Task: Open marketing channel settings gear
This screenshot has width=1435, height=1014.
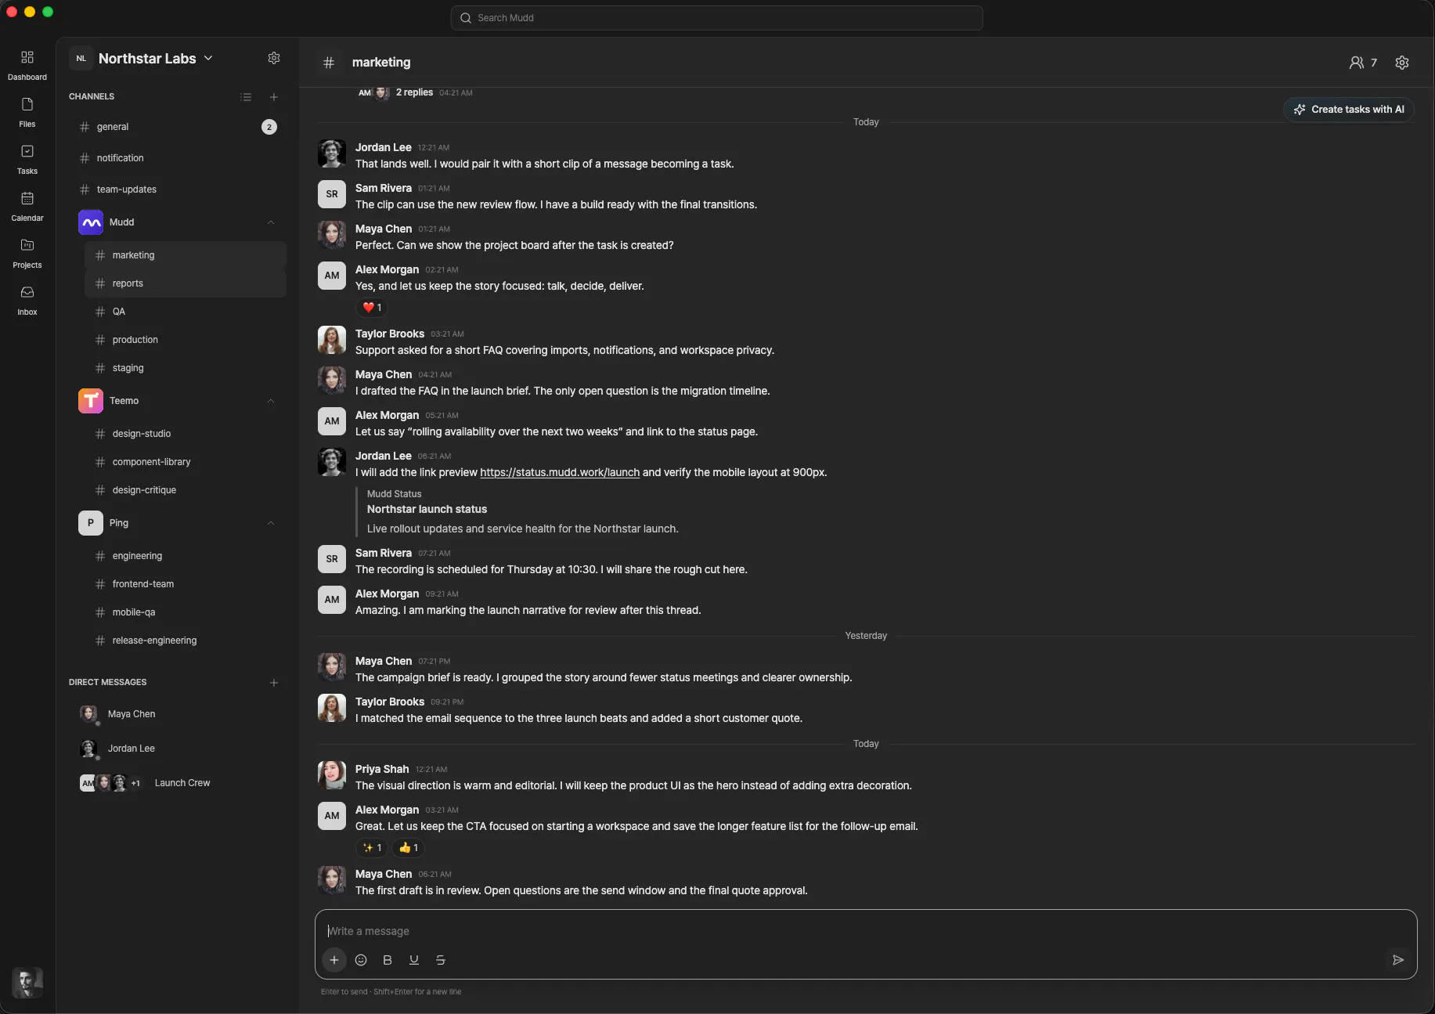Action: coord(1402,63)
